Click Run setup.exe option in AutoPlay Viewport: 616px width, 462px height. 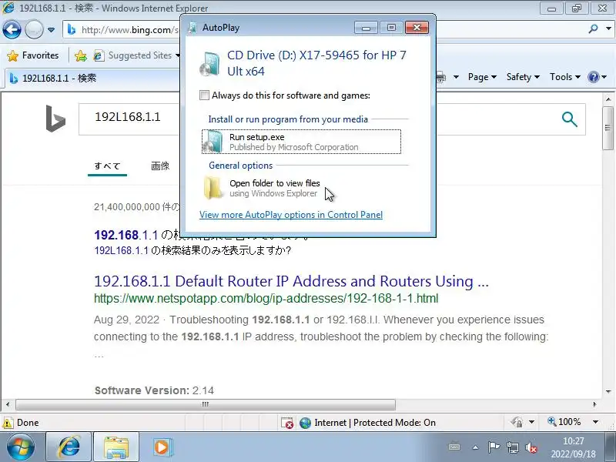click(x=301, y=142)
